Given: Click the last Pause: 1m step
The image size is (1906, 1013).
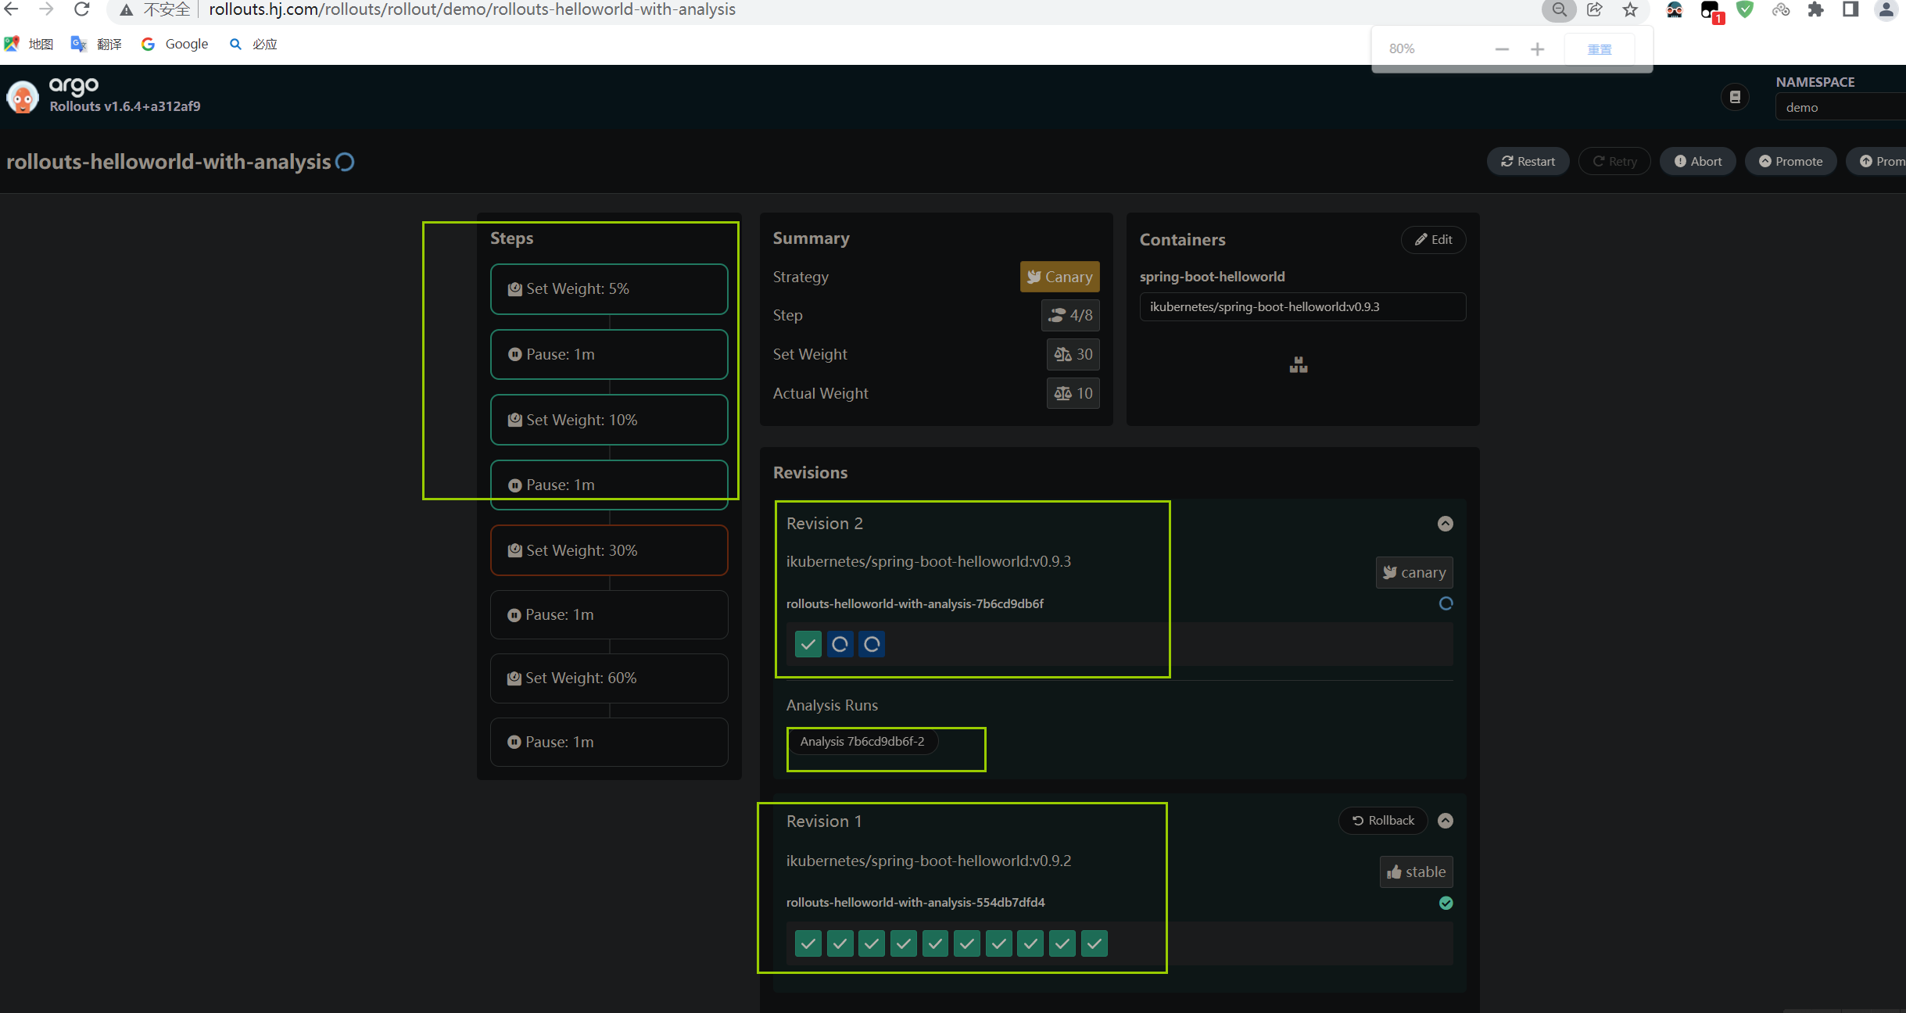Looking at the screenshot, I should point(609,742).
